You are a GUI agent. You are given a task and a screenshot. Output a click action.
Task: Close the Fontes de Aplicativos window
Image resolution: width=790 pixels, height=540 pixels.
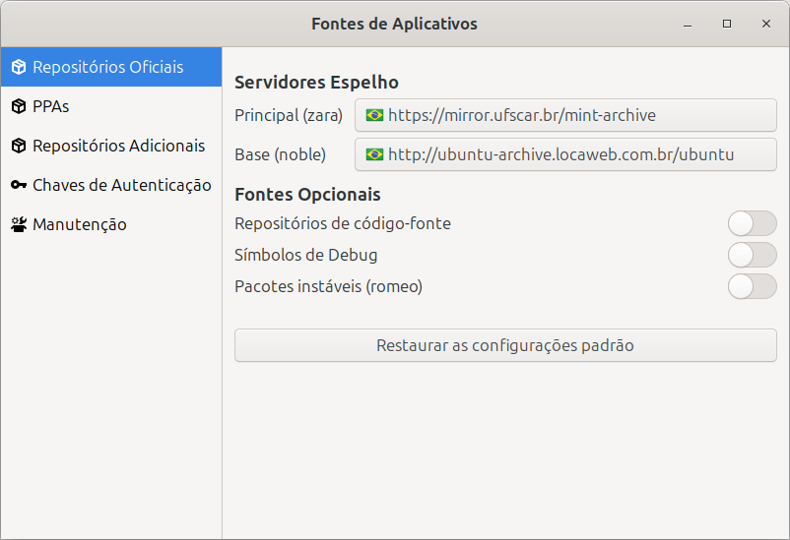(x=765, y=24)
